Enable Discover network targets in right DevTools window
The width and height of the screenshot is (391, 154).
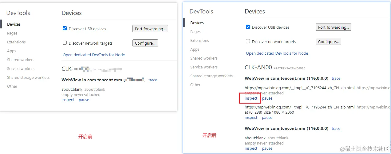pos(248,41)
